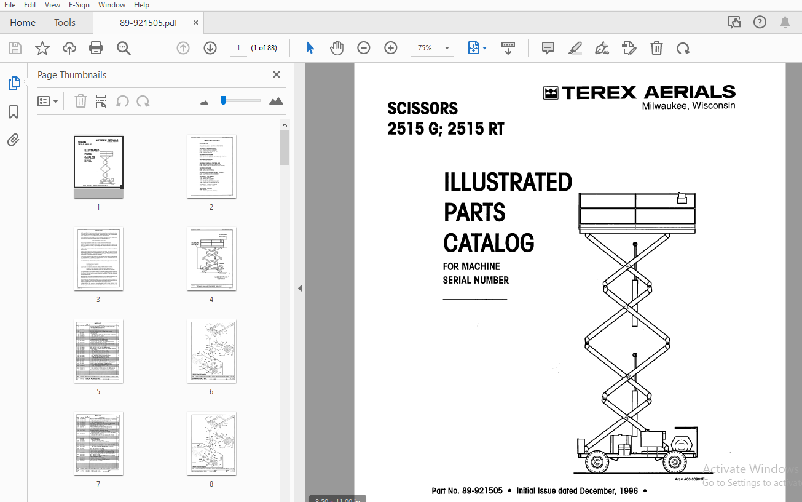The width and height of the screenshot is (802, 502).
Task: Select page 2 thumbnail
Action: tap(211, 166)
